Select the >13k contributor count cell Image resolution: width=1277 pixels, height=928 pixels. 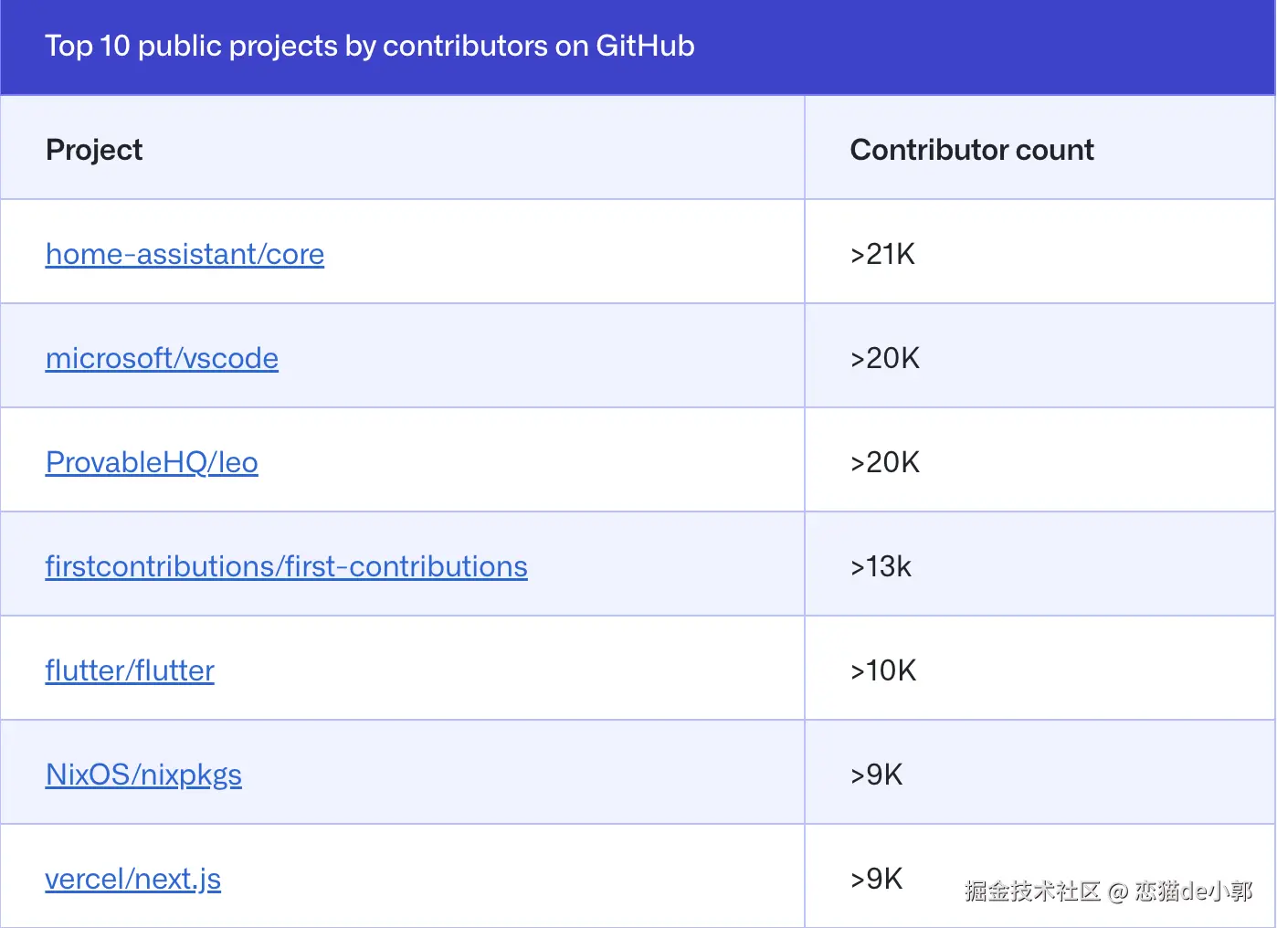coord(881,566)
